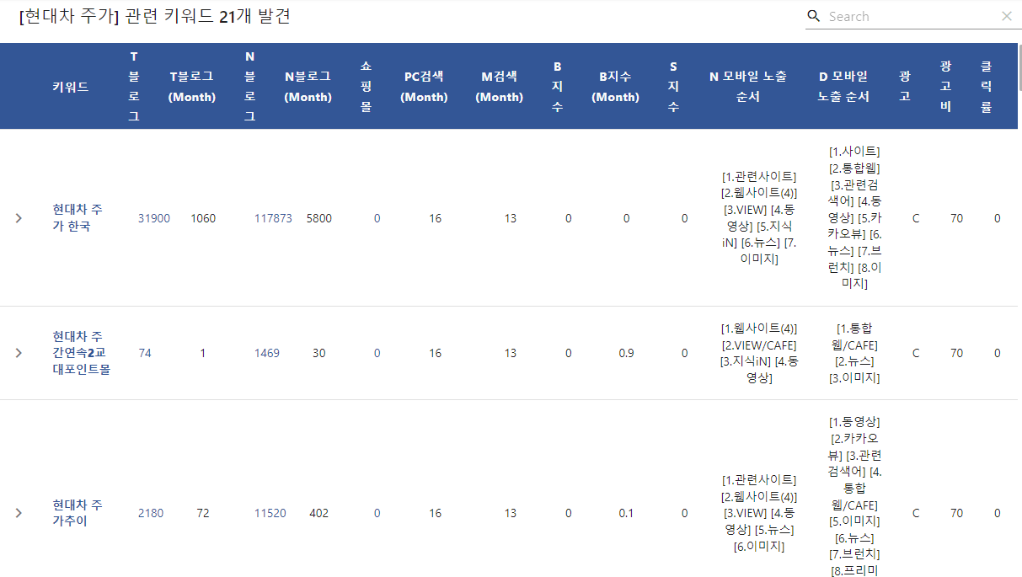The image size is (1022, 577).
Task: Sort by B지수 column header
Action: point(557,87)
